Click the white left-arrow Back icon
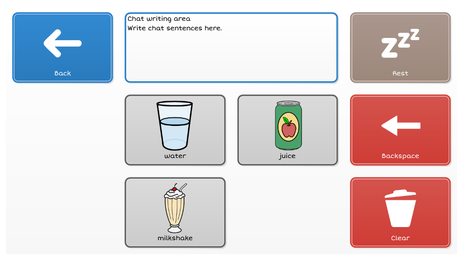This screenshot has height=260, width=463. click(62, 43)
